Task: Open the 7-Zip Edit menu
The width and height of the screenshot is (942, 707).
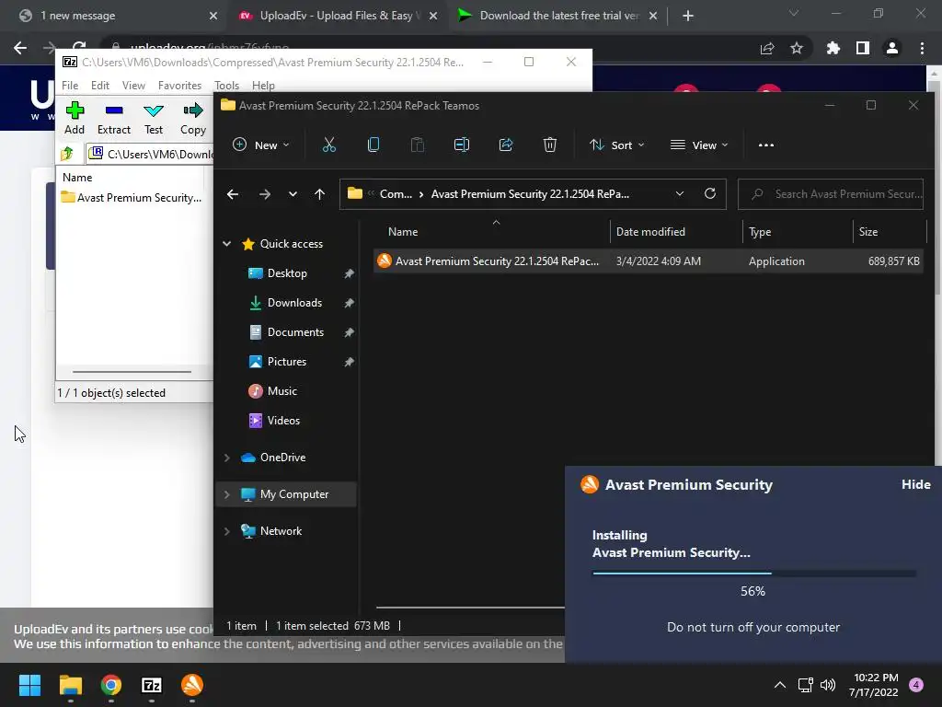Action: click(99, 86)
